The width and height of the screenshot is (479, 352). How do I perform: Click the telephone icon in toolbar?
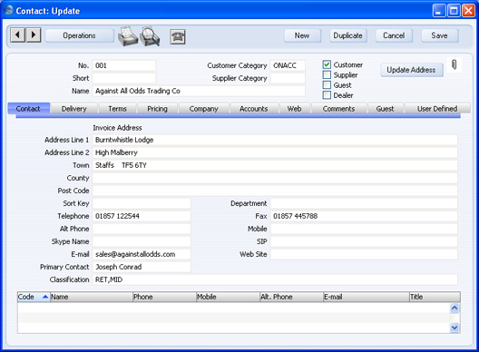178,36
